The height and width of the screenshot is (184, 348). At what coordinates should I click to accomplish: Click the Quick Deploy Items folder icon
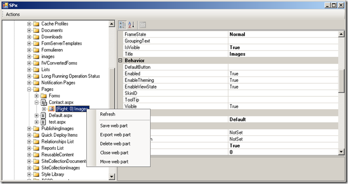coord(36,135)
